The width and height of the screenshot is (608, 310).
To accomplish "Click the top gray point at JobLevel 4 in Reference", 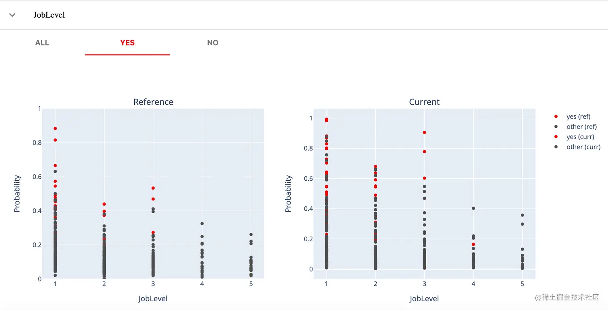I will [x=202, y=223].
